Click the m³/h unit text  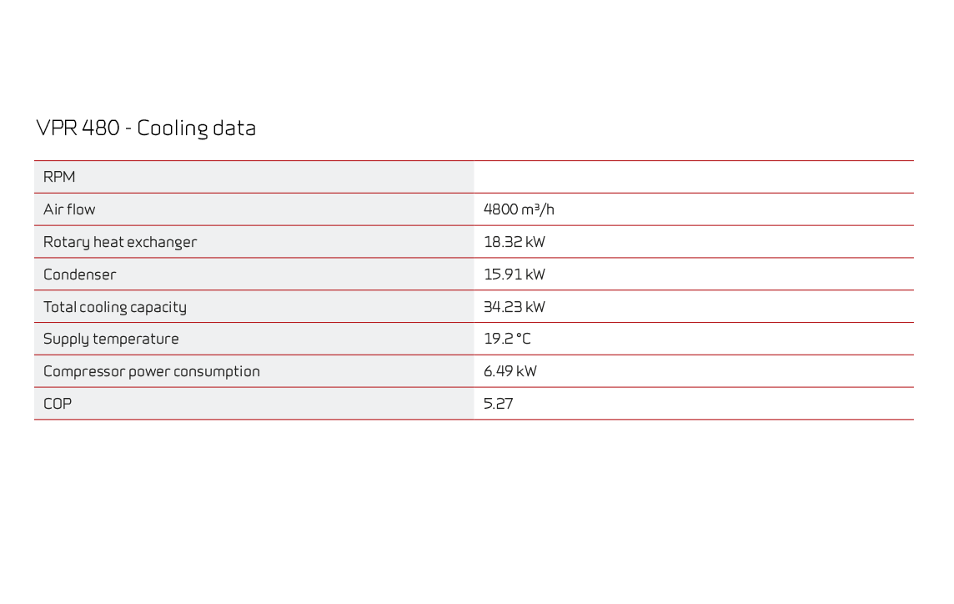(x=539, y=209)
